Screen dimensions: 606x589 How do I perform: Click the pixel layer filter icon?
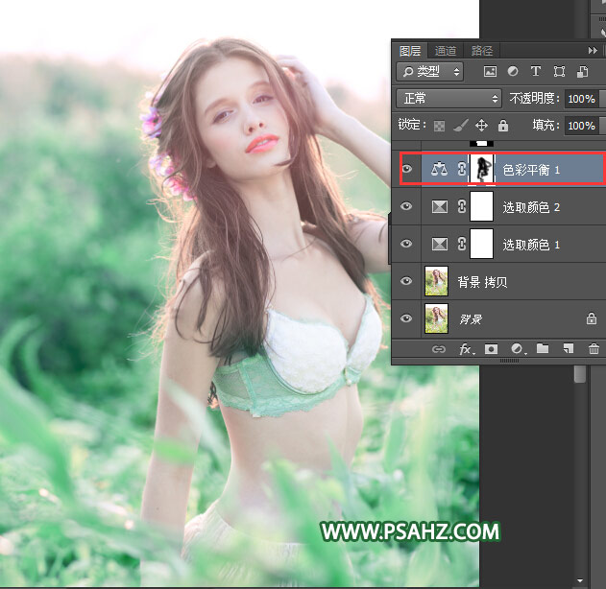(491, 72)
